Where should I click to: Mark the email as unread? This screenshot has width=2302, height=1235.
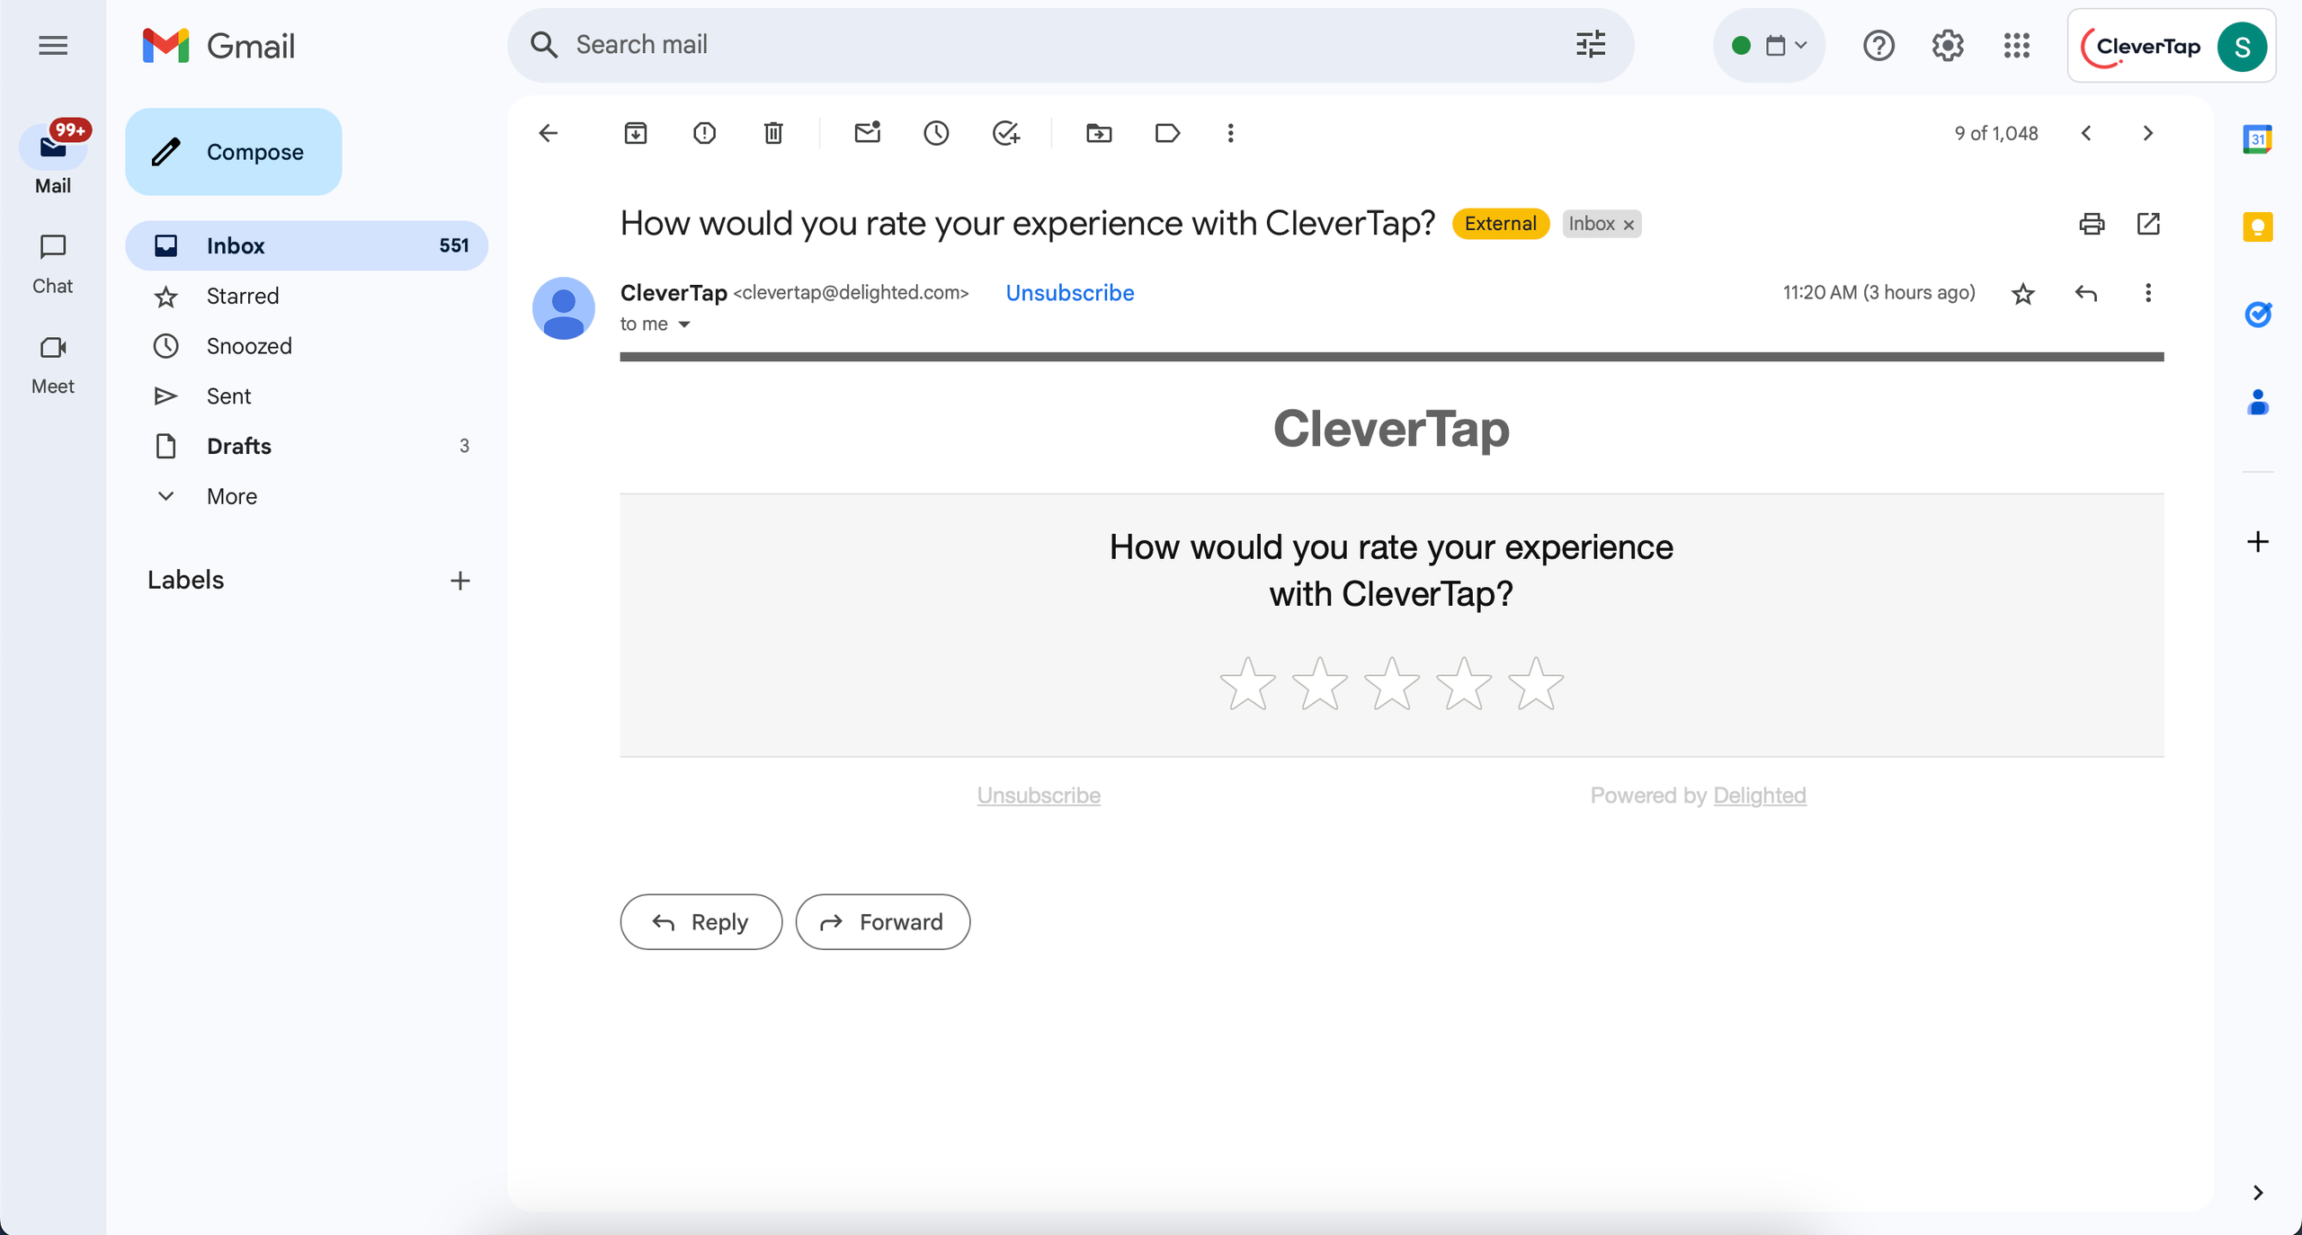point(867,133)
